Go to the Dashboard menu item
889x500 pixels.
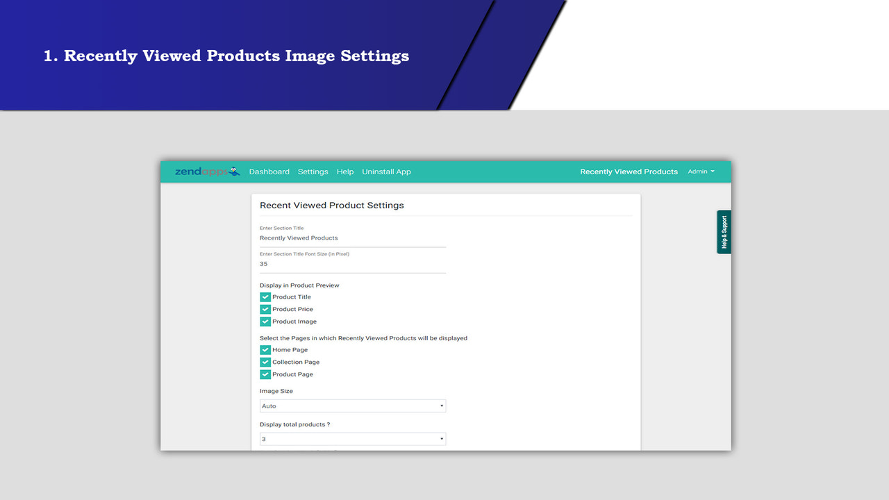click(x=269, y=172)
